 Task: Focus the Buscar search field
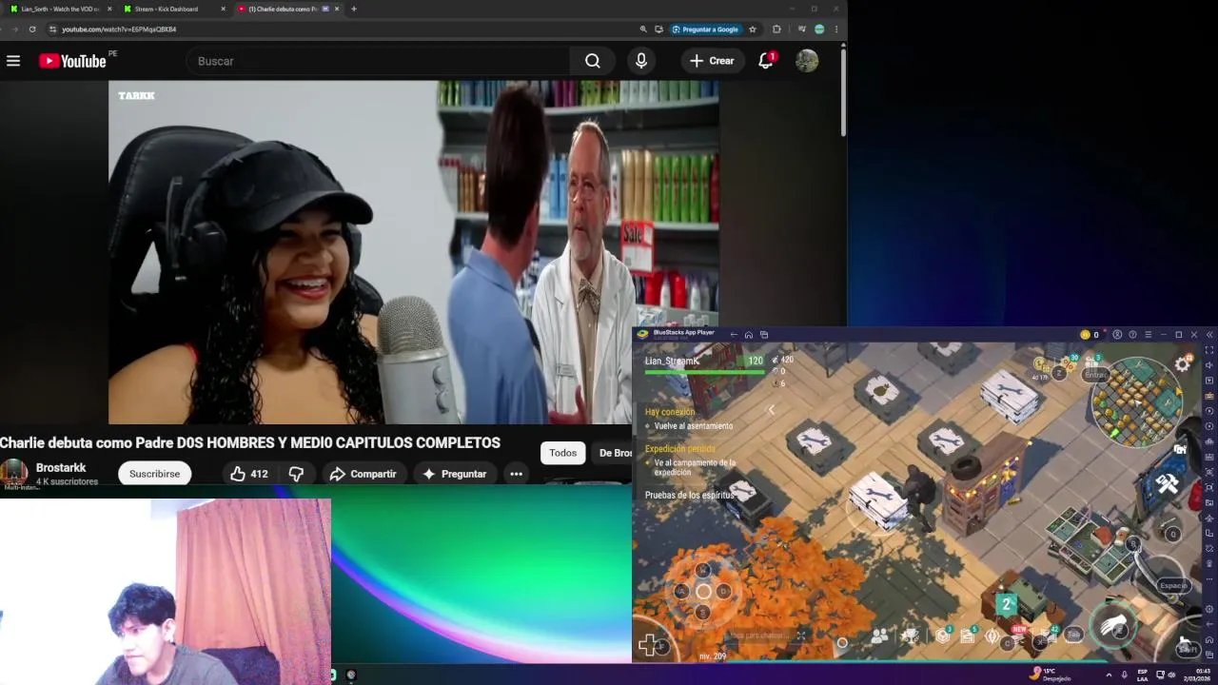coord(379,61)
